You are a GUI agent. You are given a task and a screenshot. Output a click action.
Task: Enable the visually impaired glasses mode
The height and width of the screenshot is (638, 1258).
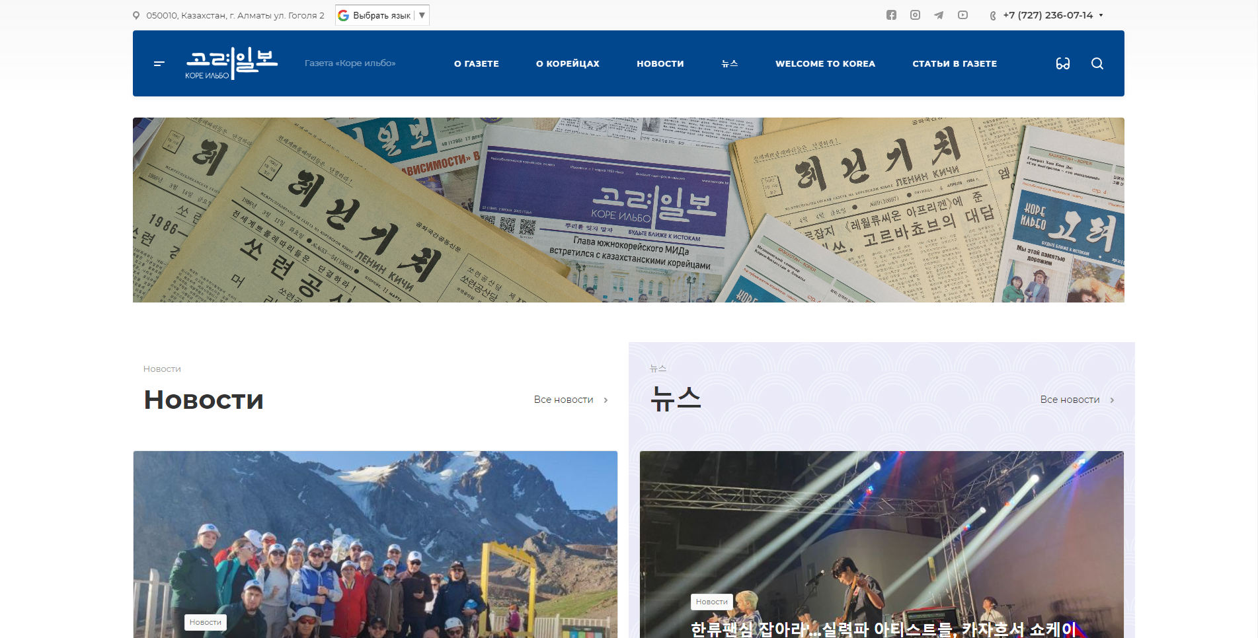click(1063, 63)
